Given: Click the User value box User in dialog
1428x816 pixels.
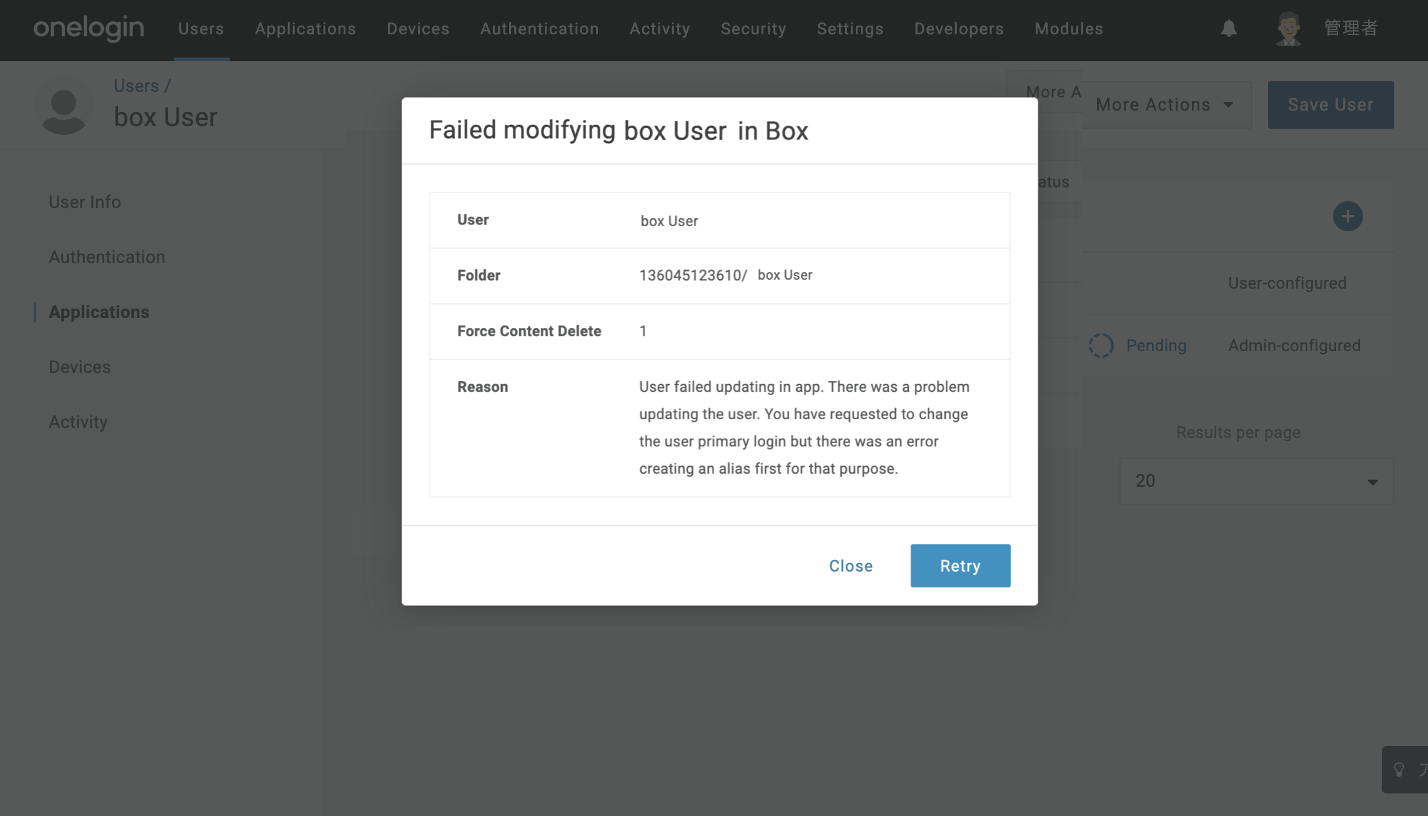Looking at the screenshot, I should (669, 221).
